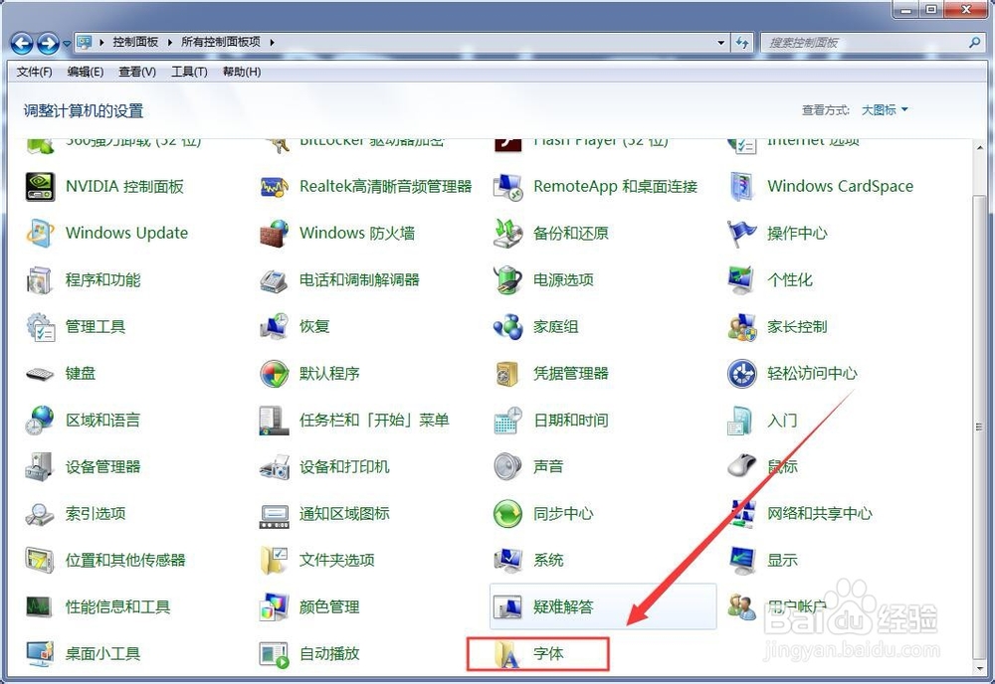Click the 桌面小工具 icon
This screenshot has height=684, width=995.
(40, 653)
